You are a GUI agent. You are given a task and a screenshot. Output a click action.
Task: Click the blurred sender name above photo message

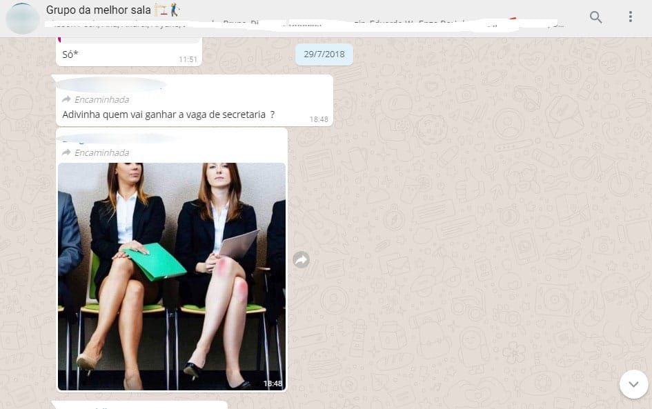(117, 138)
